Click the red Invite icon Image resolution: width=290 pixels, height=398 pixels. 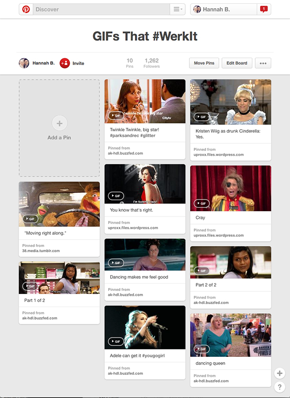(x=65, y=63)
